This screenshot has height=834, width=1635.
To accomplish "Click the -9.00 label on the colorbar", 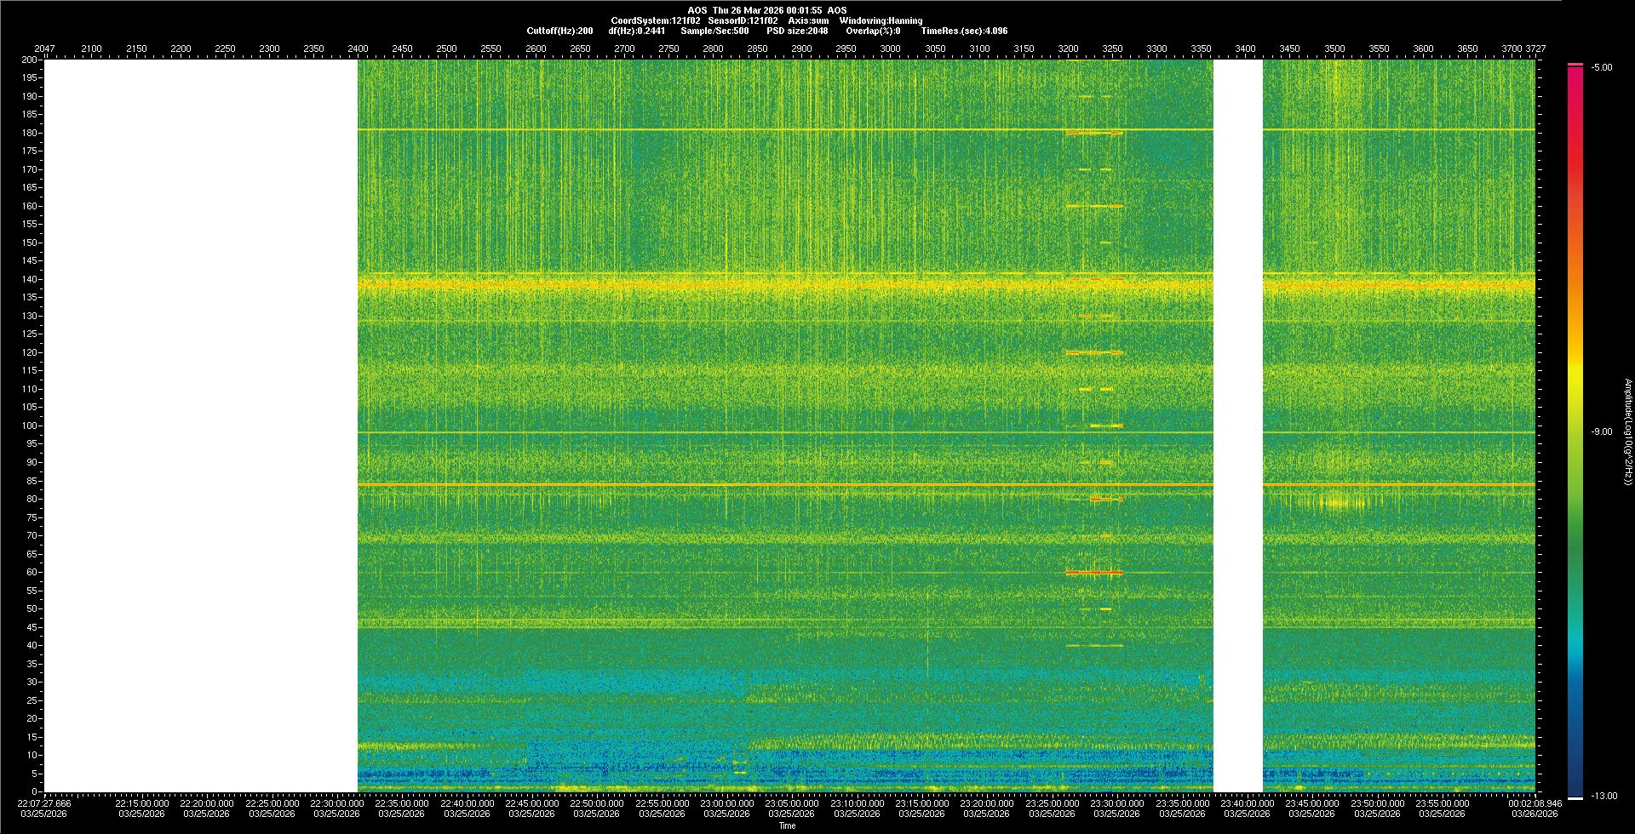I will click(1602, 431).
